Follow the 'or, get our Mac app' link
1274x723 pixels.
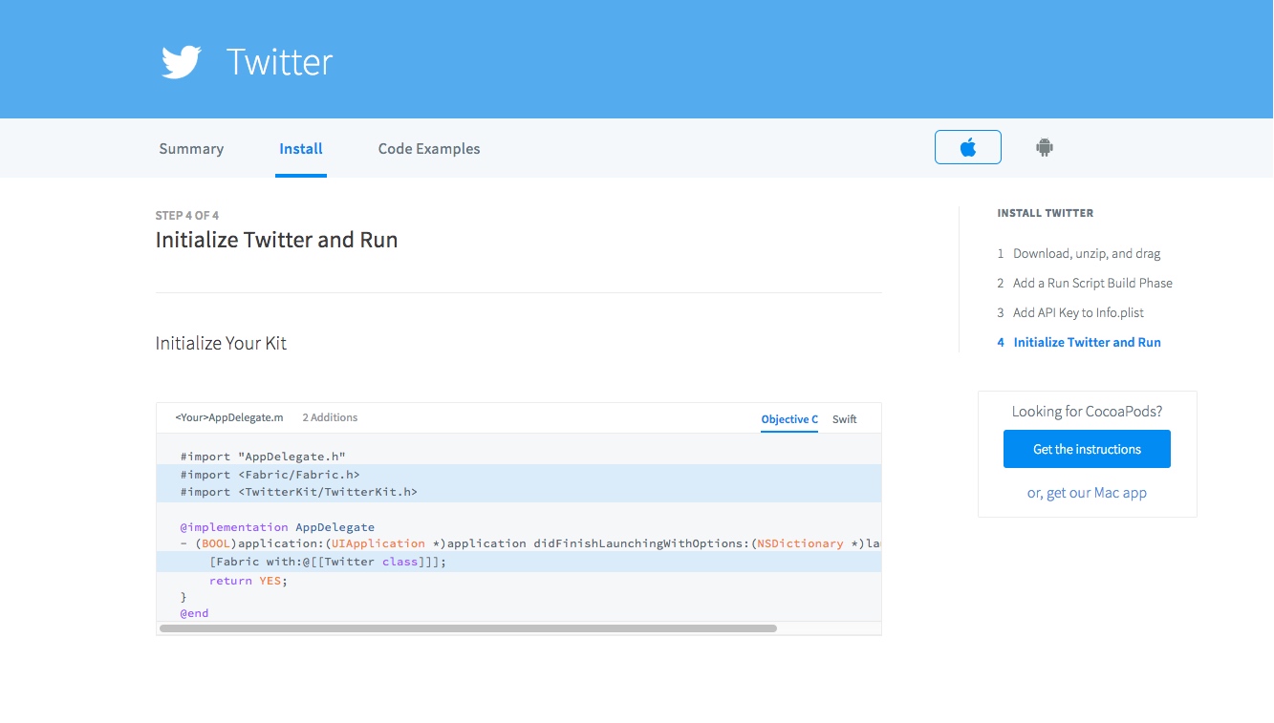click(1087, 493)
